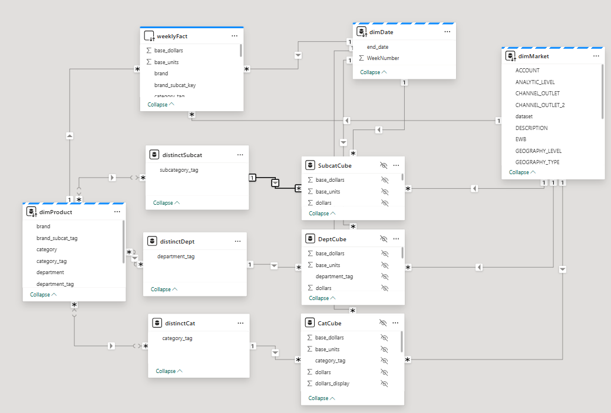Collapse the dimMarket table

522,172
